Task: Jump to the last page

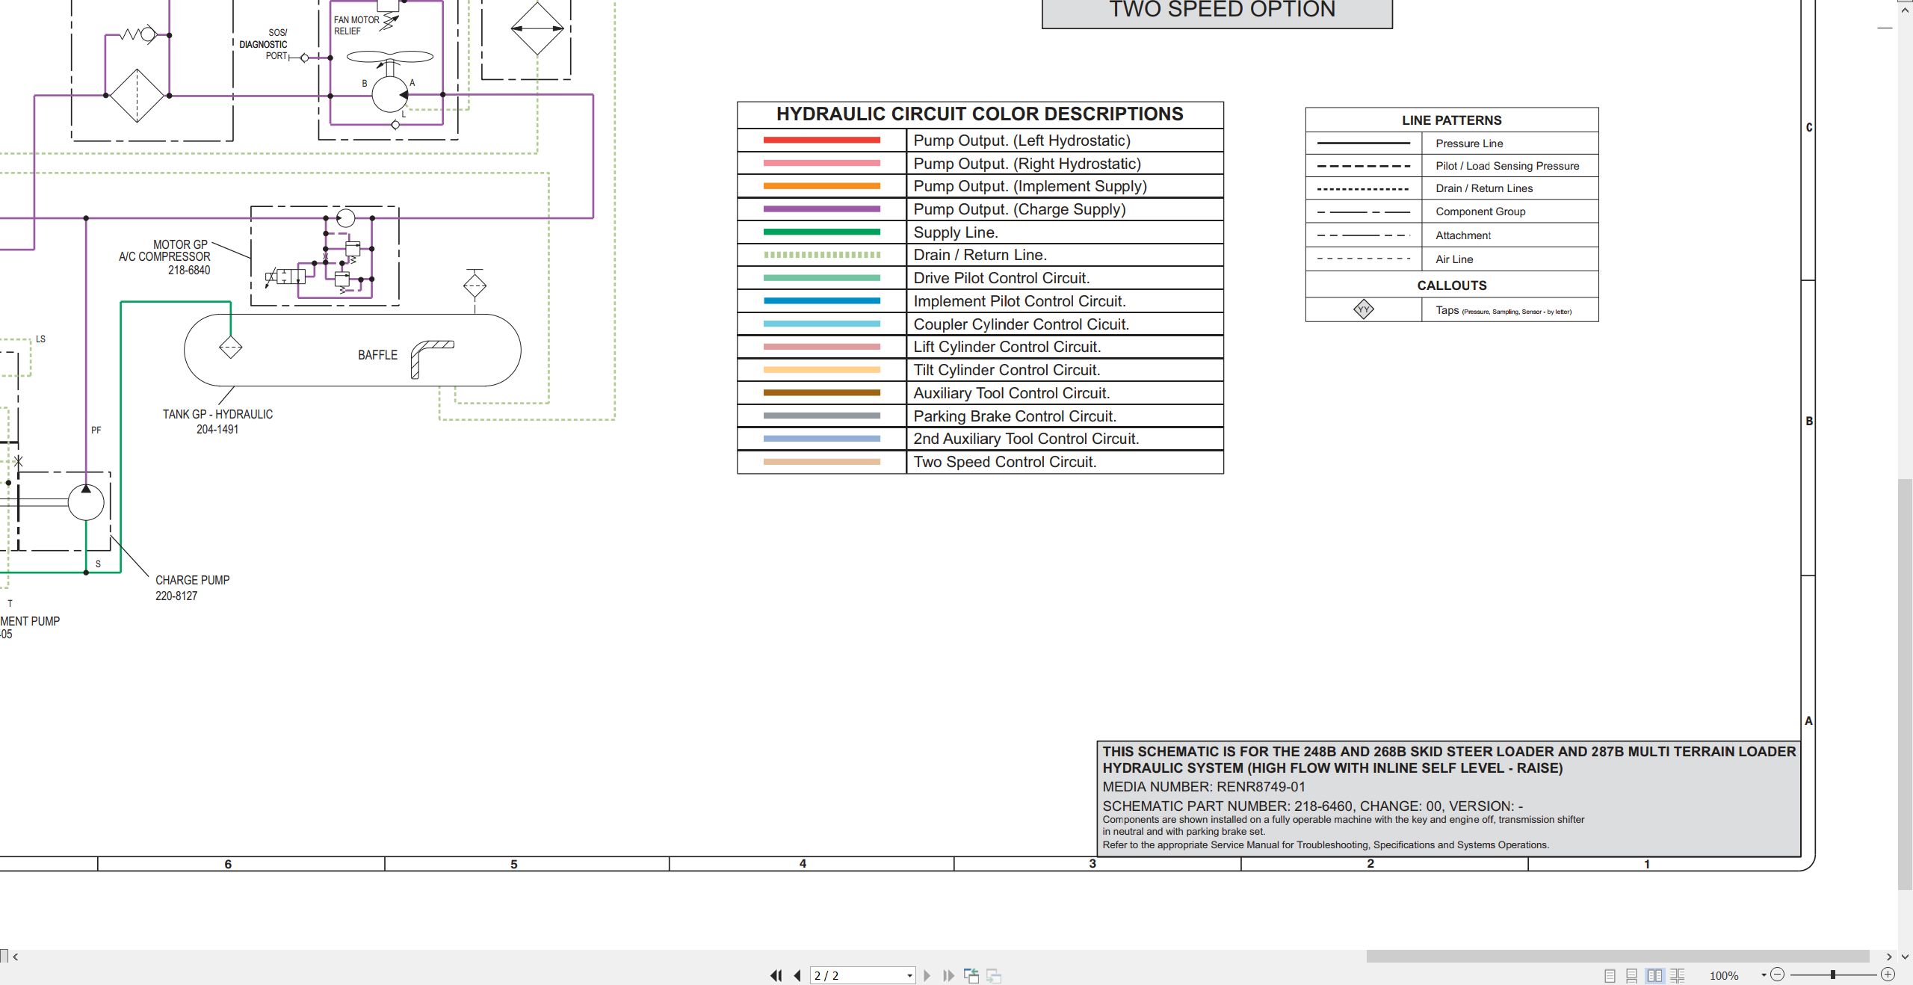Action: pos(949,975)
